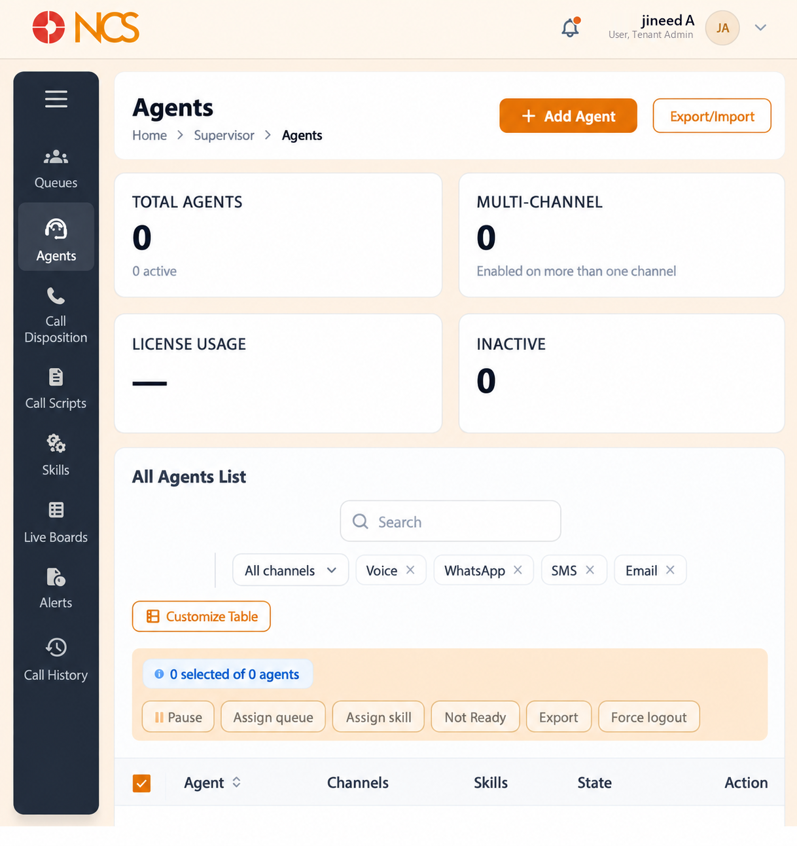Click the Add Agent button
Screen dimensions: 797x846
[x=568, y=116]
